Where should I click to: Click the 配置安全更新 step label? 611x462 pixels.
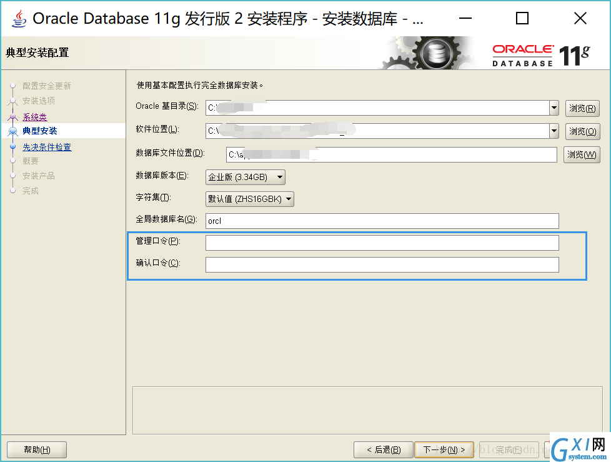pos(47,86)
